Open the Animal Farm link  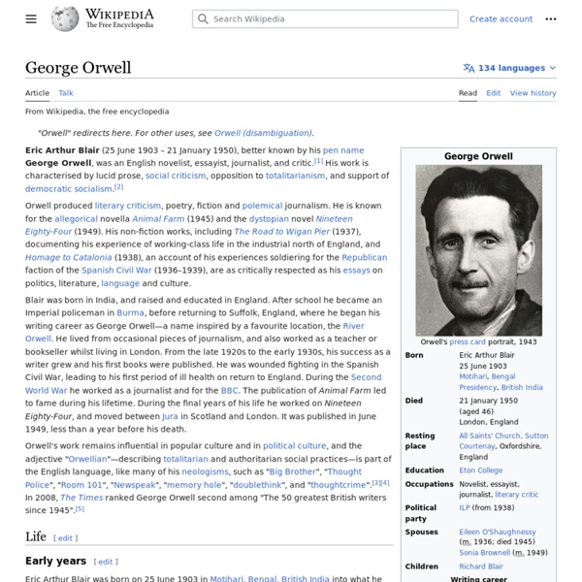(x=158, y=219)
